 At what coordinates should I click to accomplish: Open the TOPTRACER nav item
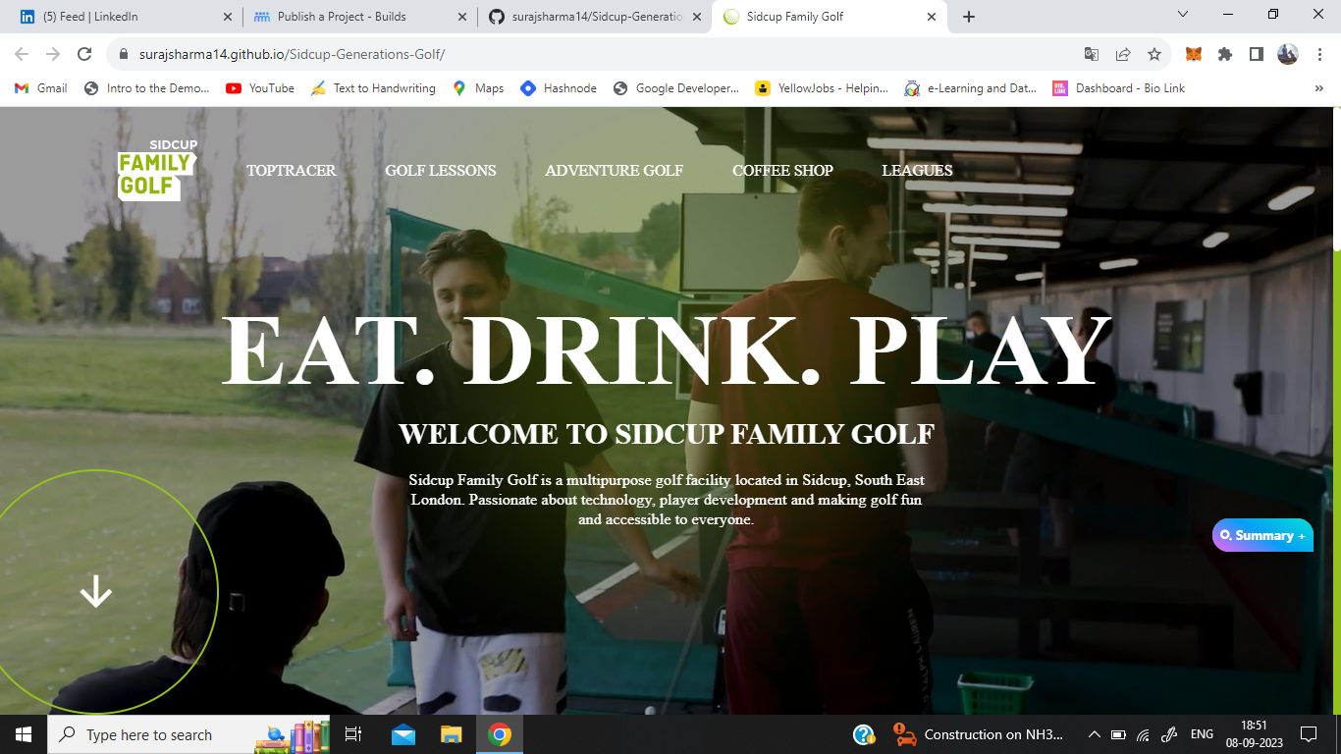(292, 171)
